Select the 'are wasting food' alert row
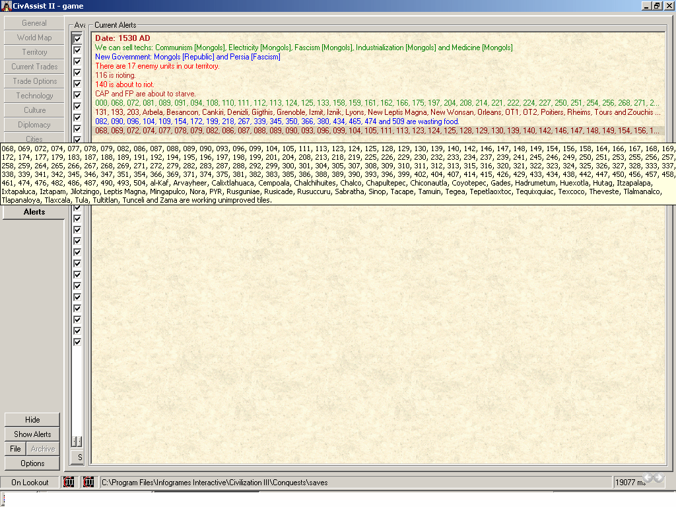 click(277, 121)
